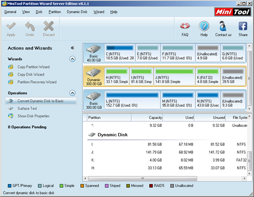Collapse the Operations section
The width and height of the screenshot is (254, 197).
tap(72, 93)
